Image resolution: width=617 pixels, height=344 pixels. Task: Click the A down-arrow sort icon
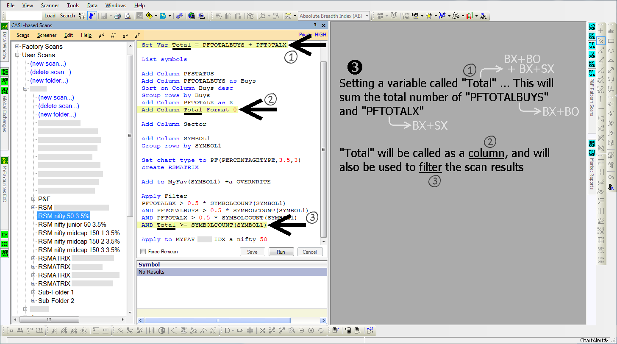point(102,36)
